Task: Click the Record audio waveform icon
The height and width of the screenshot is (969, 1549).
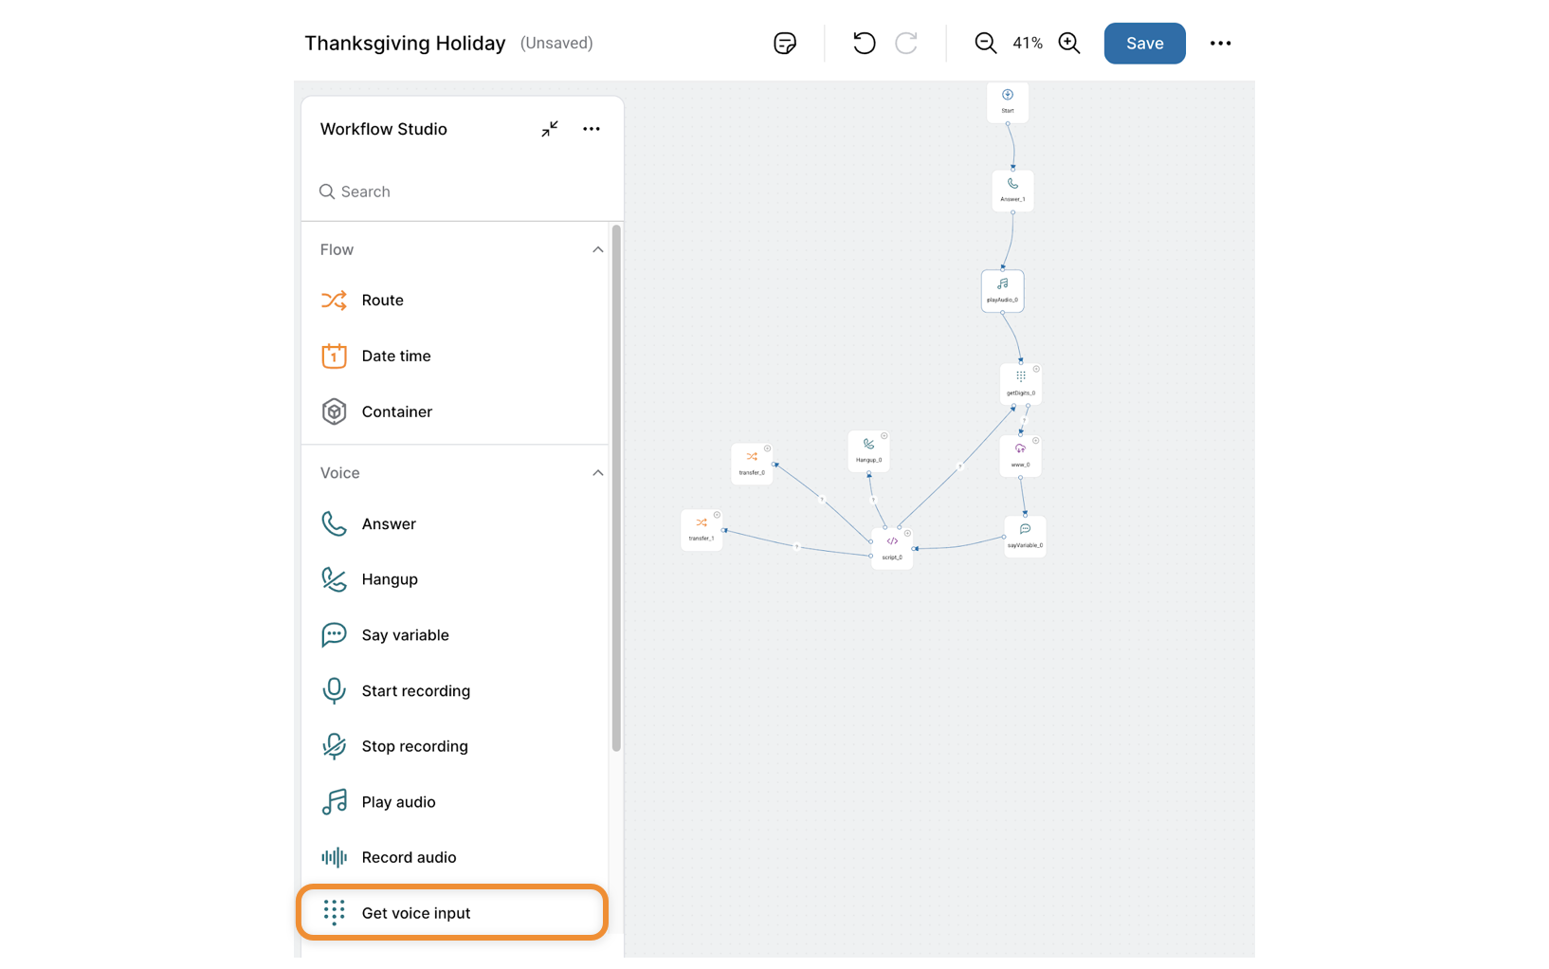Action: (x=334, y=857)
